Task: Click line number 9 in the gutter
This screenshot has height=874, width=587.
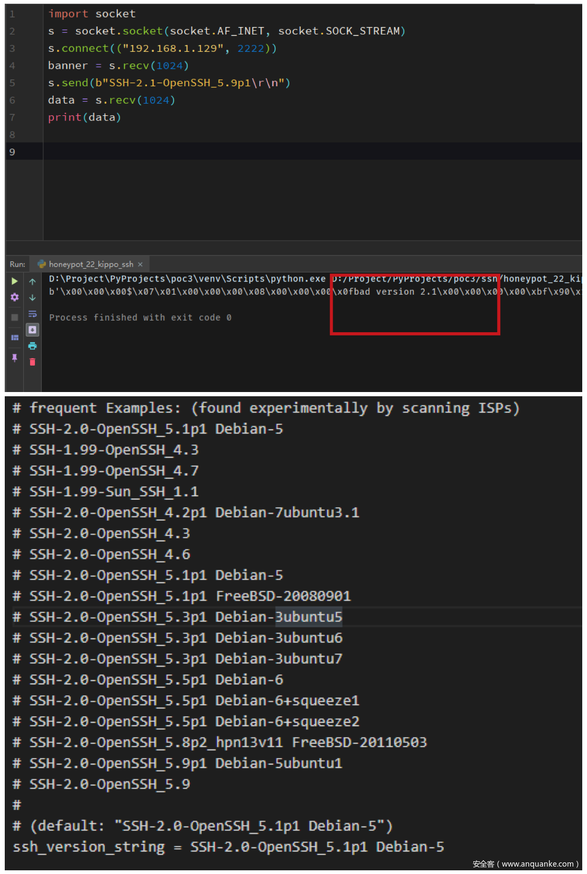Action: point(12,152)
